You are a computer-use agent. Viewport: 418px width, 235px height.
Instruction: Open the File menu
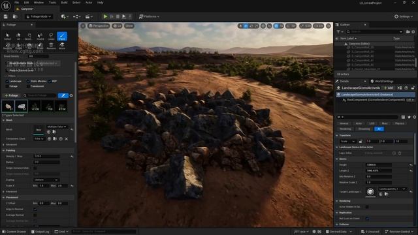tap(16, 3)
